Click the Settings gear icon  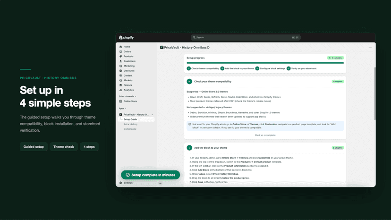(121, 183)
